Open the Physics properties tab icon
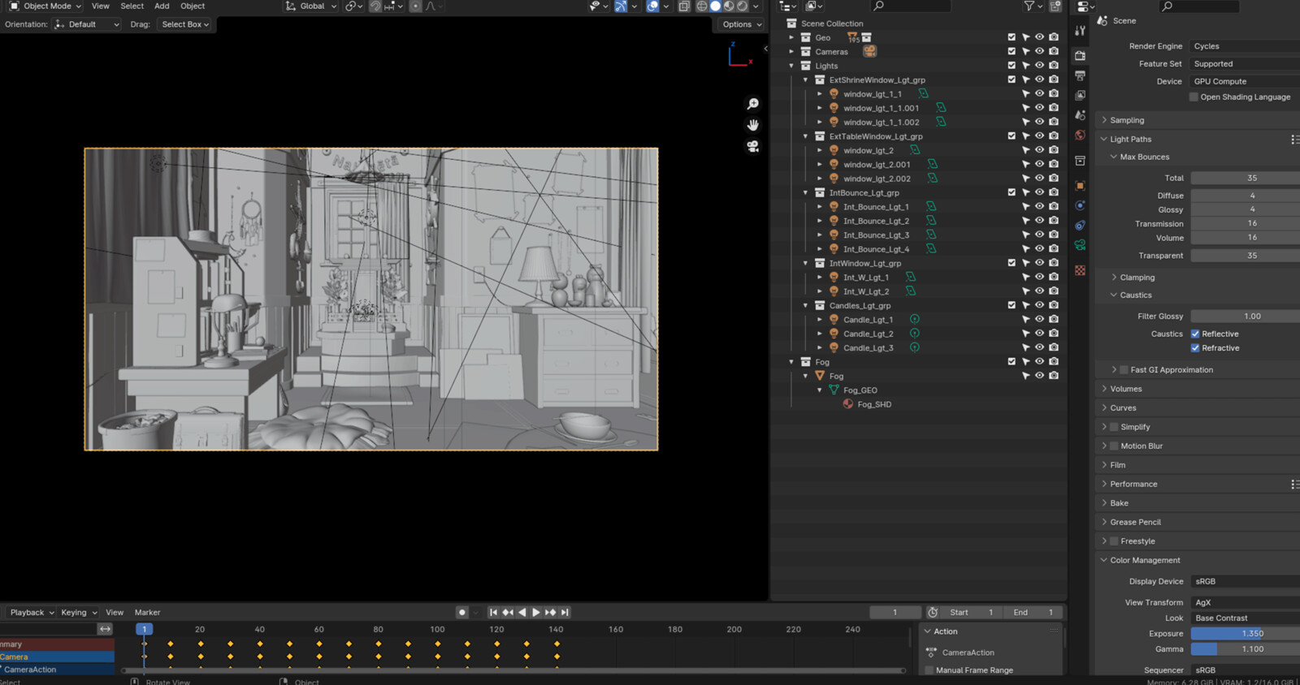1300x685 pixels. point(1080,205)
